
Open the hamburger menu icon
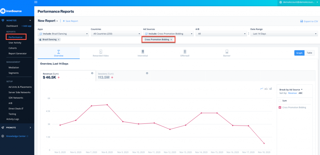point(36,2)
